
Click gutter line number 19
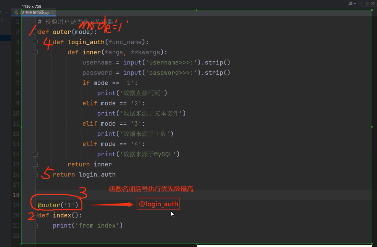(x=16, y=205)
